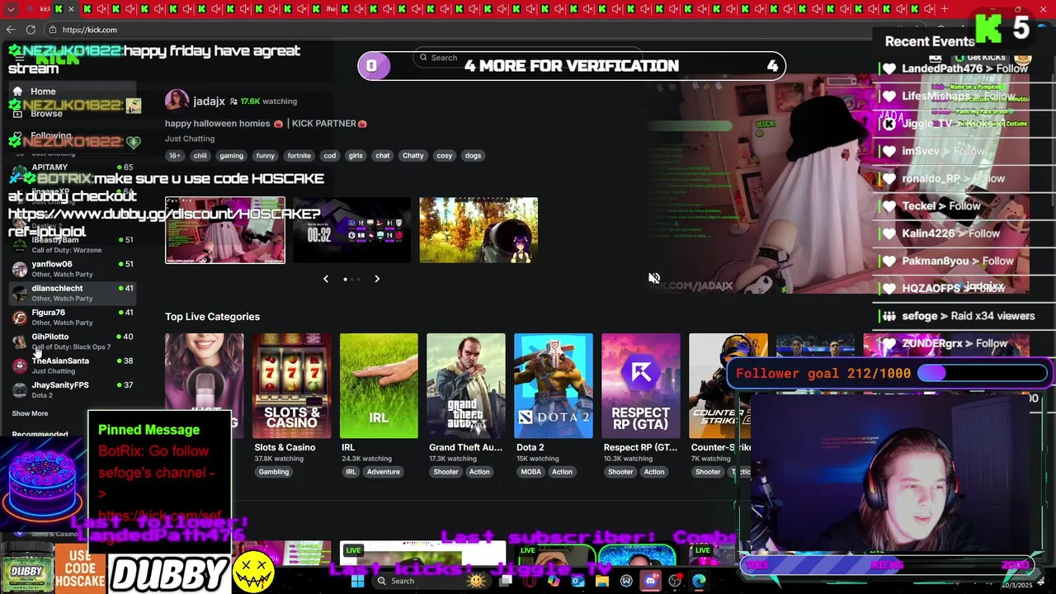Click the cod stream tag
The image size is (1056, 594).
tap(330, 155)
